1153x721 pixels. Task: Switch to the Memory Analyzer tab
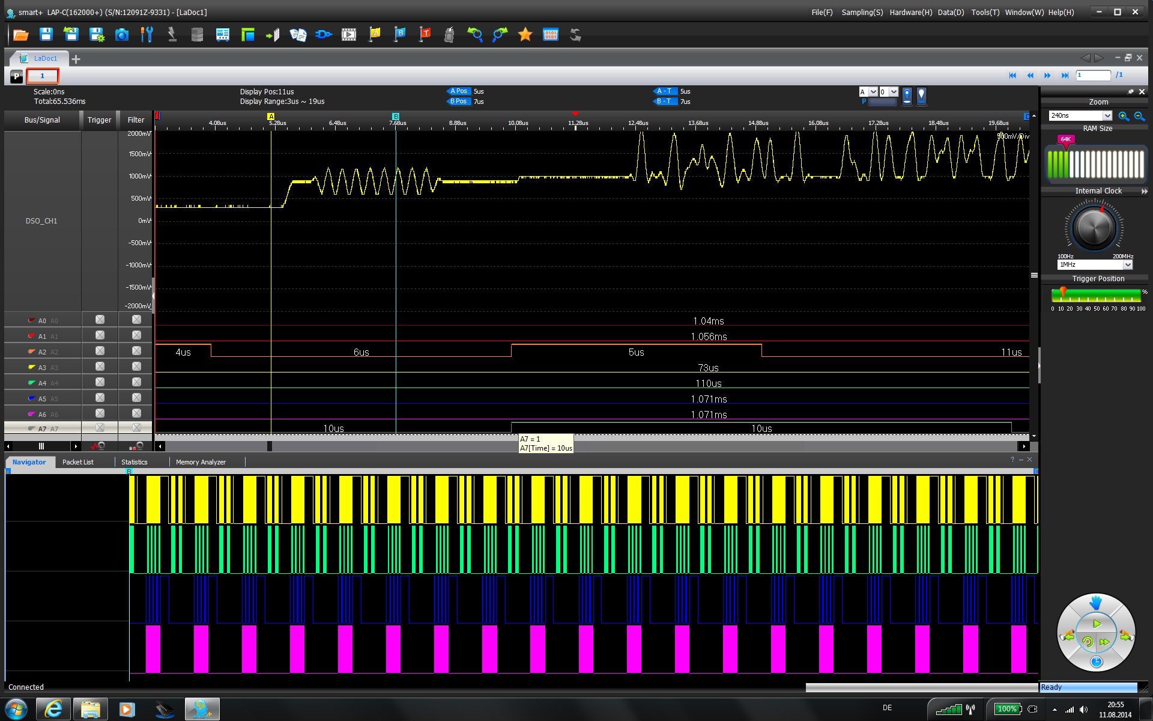(201, 462)
